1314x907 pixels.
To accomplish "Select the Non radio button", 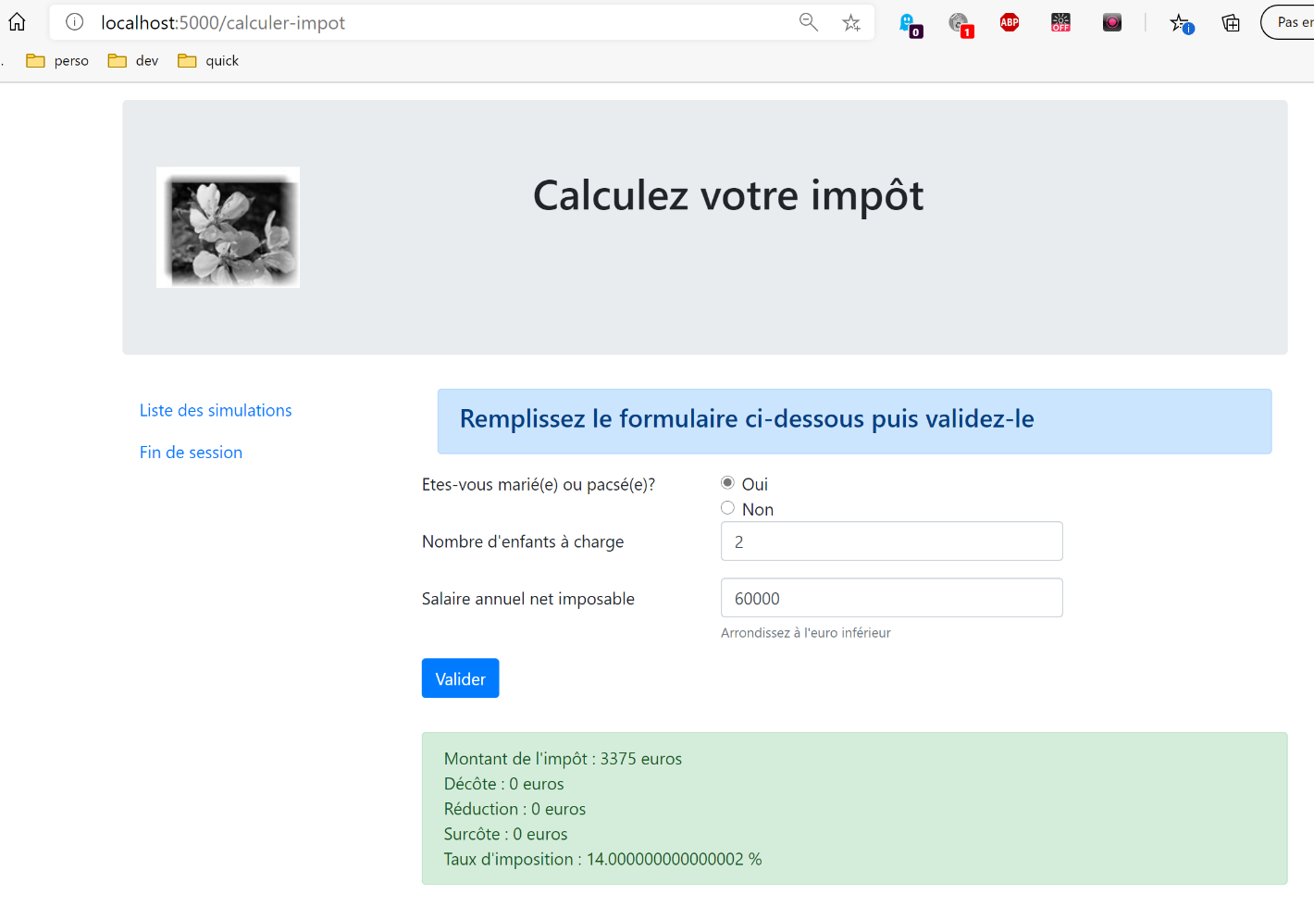I will point(727,508).
